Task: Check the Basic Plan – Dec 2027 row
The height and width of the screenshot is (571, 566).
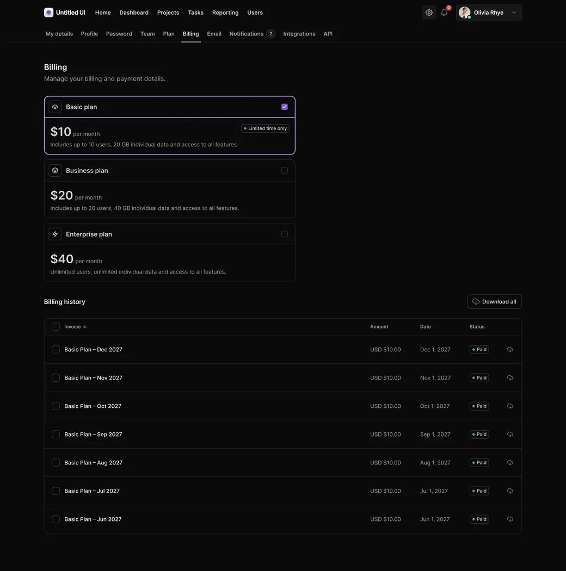Action: (x=56, y=349)
